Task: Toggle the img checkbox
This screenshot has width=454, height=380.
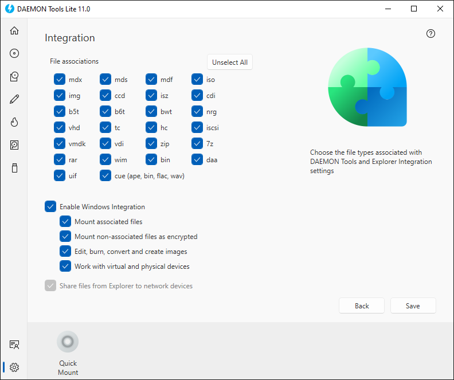Action: (60, 95)
